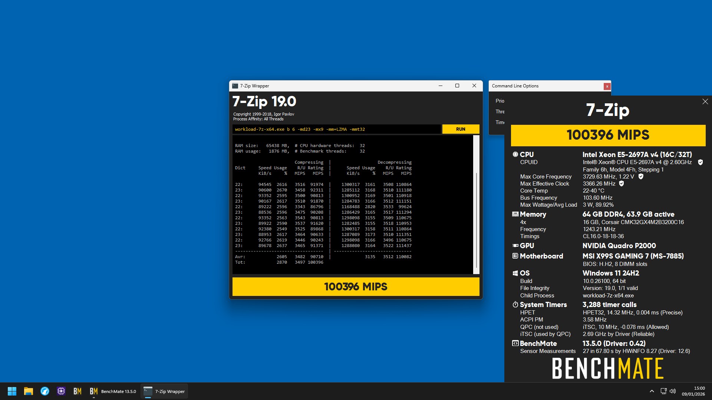Click the CPUID verified shield badge
This screenshot has height=400, width=712.
coord(701,162)
